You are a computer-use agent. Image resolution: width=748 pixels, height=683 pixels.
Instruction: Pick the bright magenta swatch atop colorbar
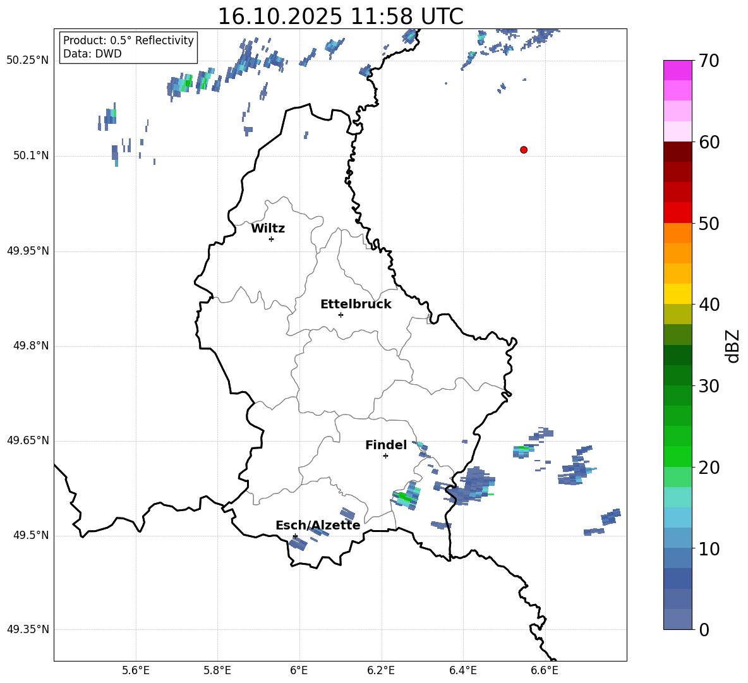(x=677, y=70)
